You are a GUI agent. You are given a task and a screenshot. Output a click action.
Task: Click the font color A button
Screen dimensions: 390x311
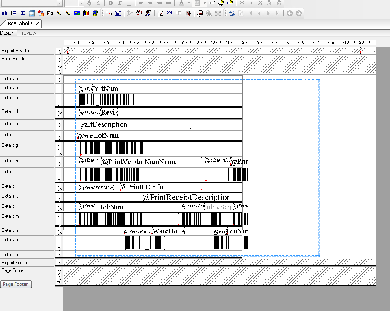pyautogui.click(x=182, y=3)
